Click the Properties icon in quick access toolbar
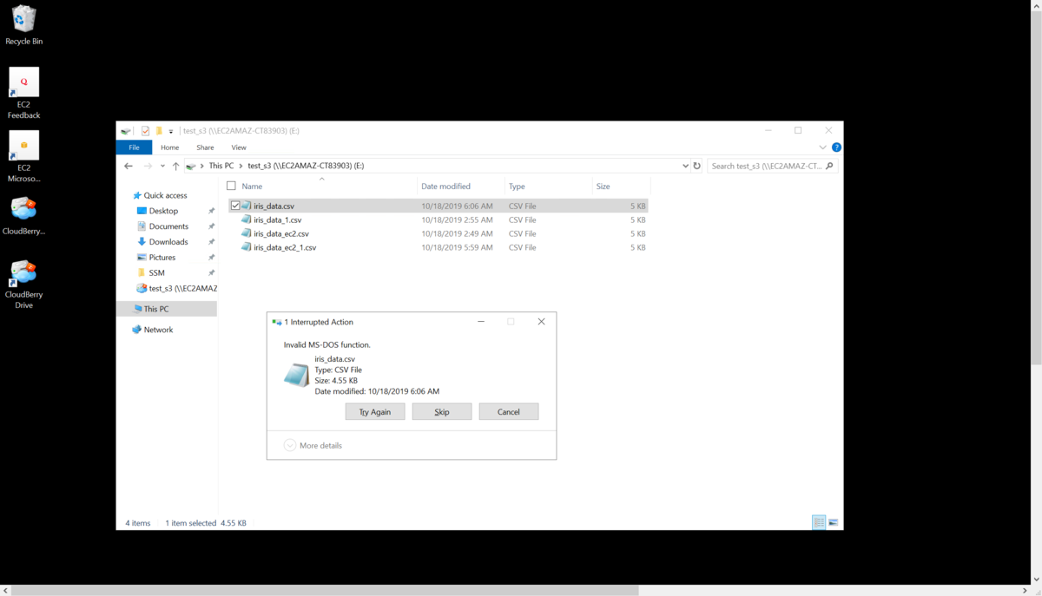Image resolution: width=1042 pixels, height=596 pixels. [x=145, y=131]
